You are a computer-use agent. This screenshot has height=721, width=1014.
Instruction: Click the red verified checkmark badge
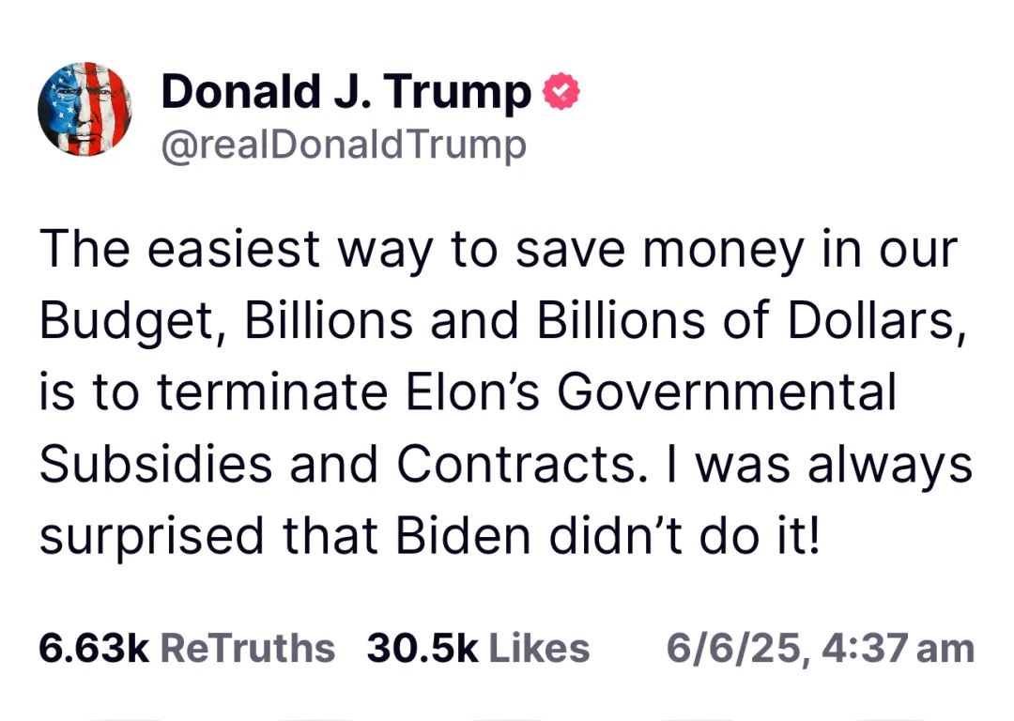tap(561, 91)
